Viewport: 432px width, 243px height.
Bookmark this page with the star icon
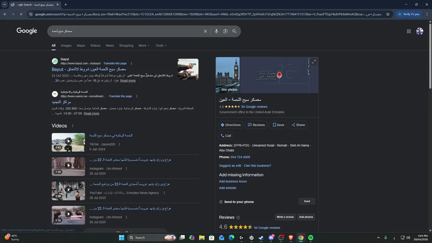click(388, 14)
